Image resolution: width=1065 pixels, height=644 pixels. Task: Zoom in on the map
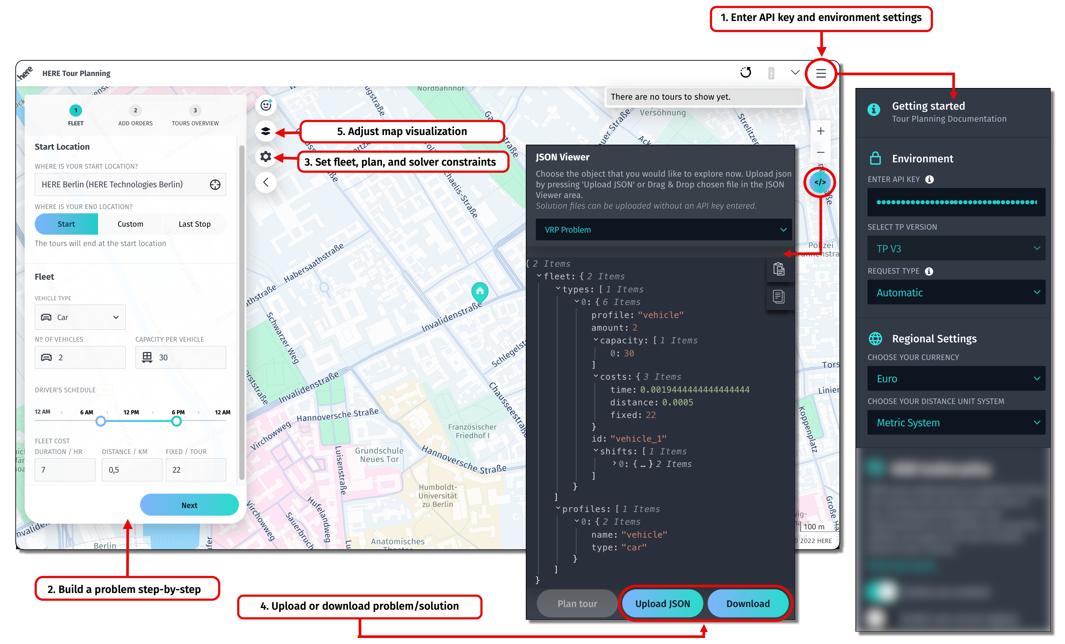(x=820, y=131)
